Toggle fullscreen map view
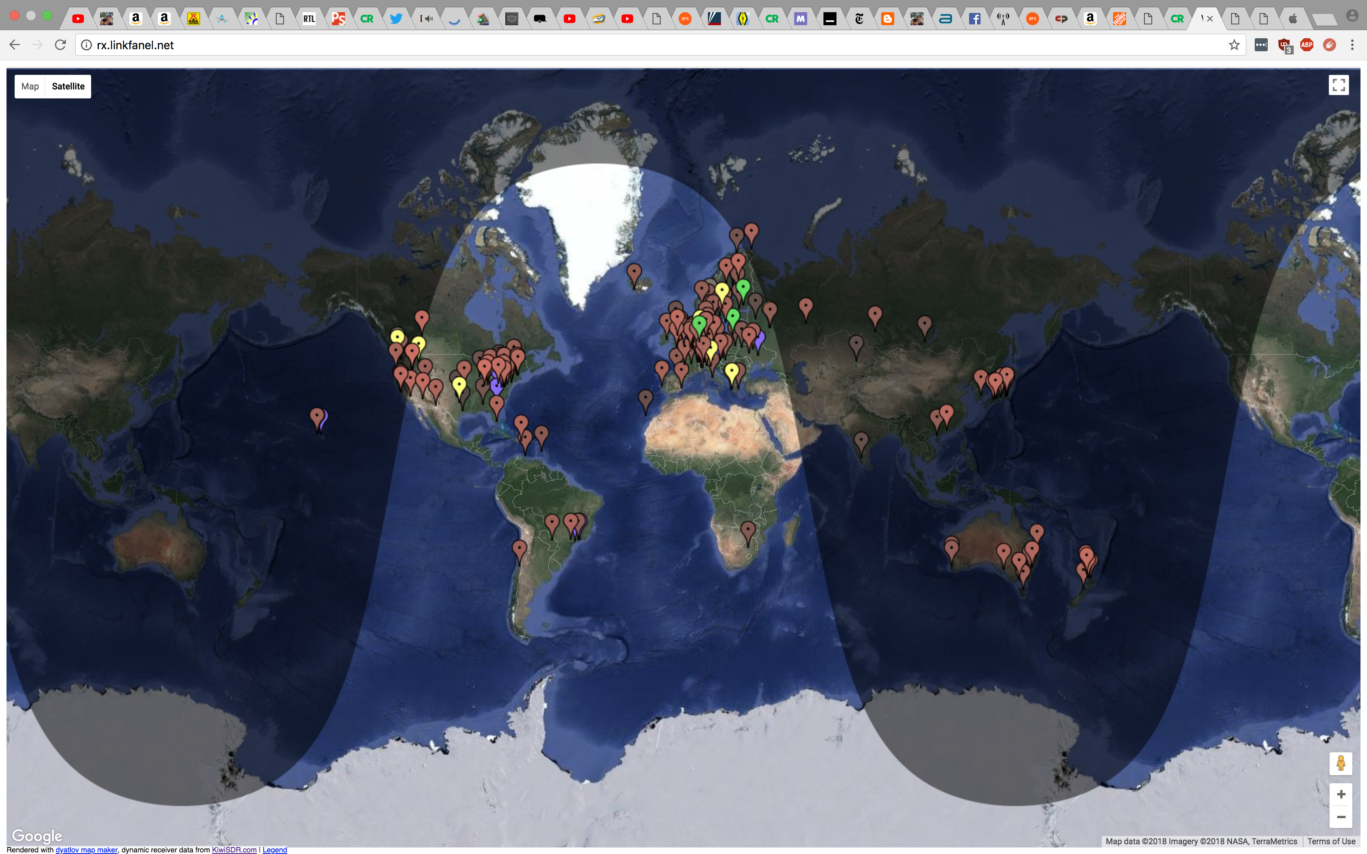The height and width of the screenshot is (854, 1367). tap(1338, 85)
